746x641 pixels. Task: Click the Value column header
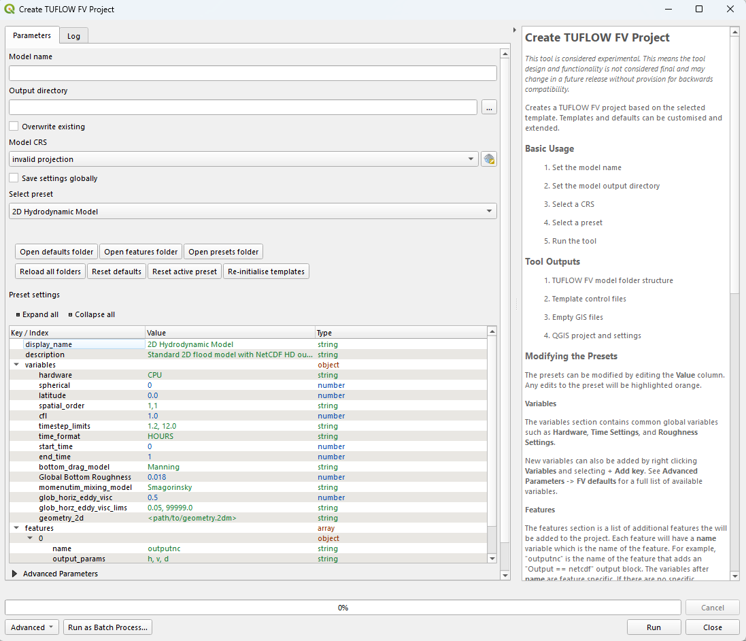pyautogui.click(x=231, y=332)
